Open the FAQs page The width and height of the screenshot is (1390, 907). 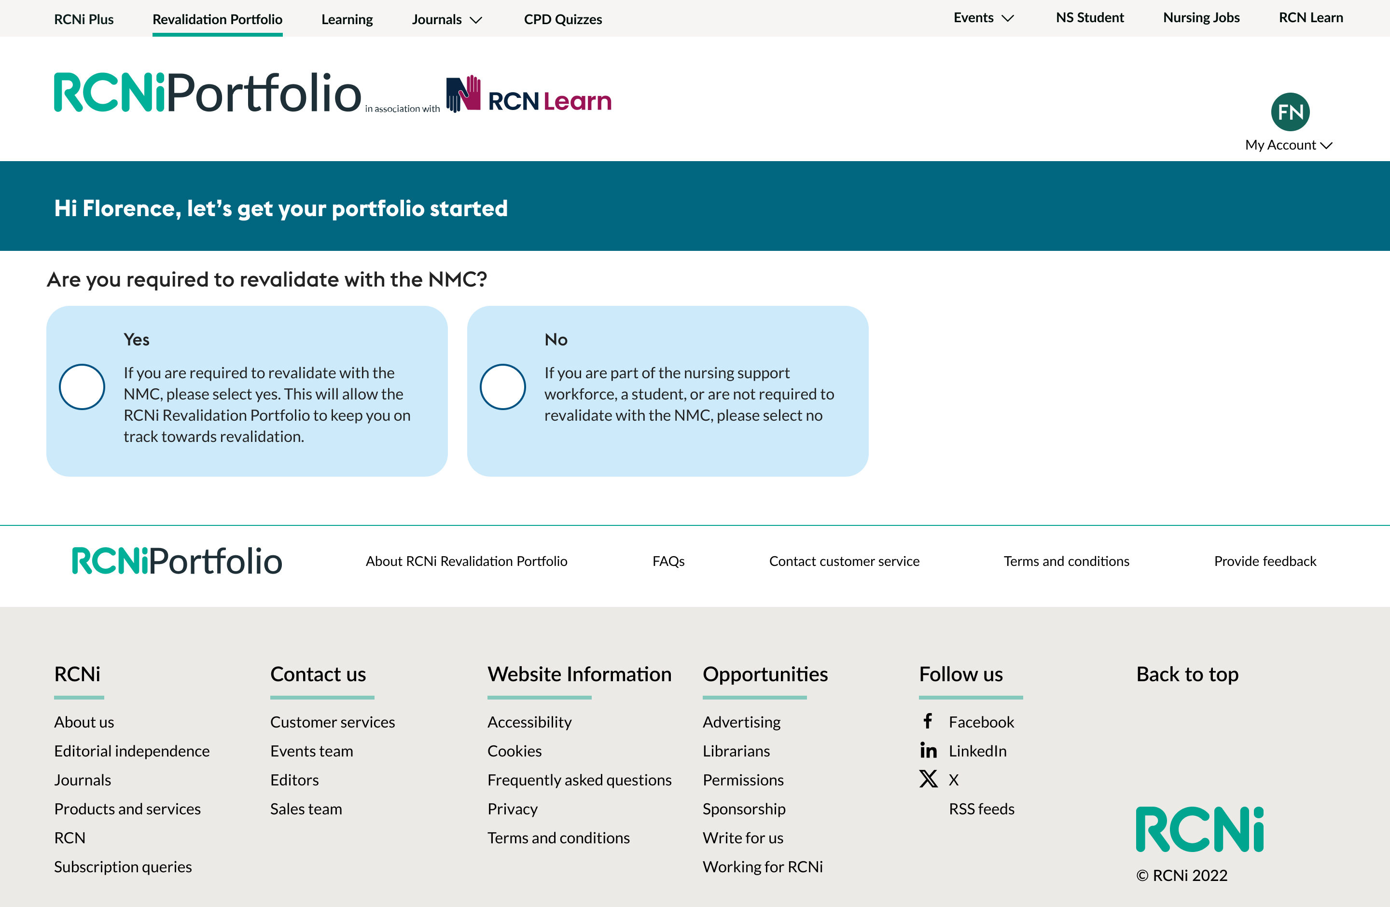[668, 561]
